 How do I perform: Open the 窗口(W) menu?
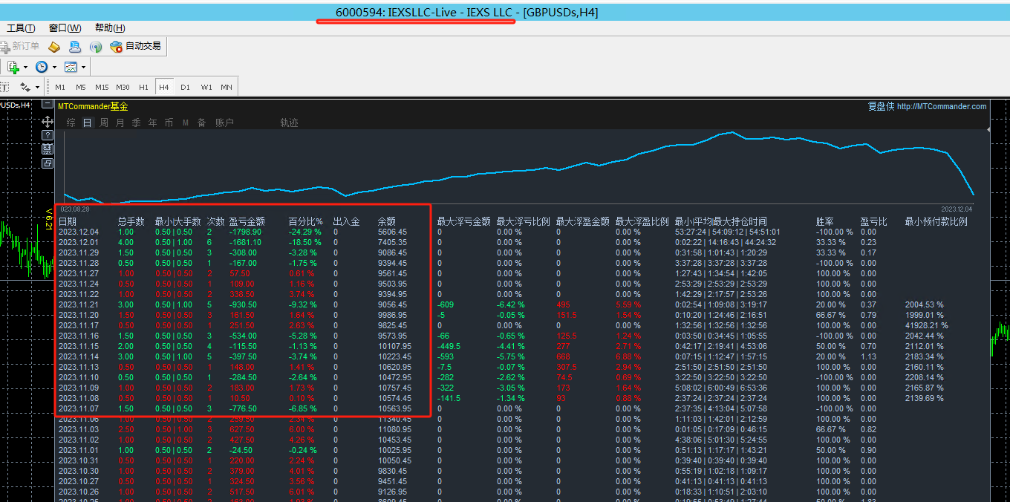[x=65, y=28]
